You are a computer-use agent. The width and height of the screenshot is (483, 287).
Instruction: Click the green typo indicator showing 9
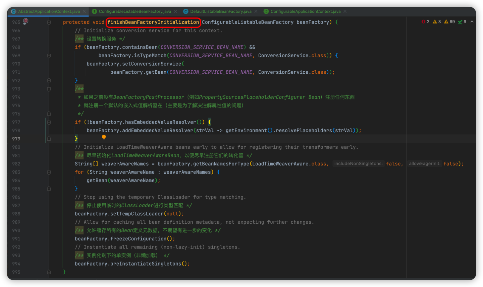click(x=462, y=22)
